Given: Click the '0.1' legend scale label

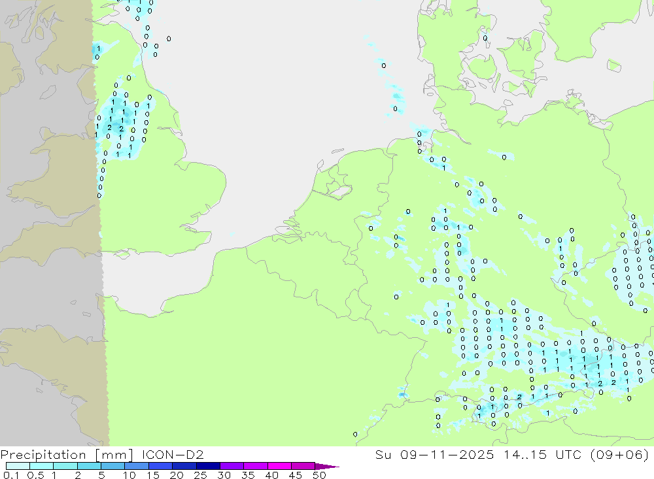Looking at the screenshot, I should [11, 475].
